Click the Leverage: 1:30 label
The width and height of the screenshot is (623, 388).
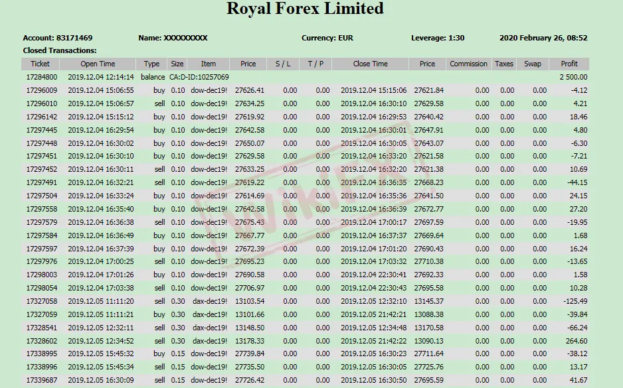[x=438, y=38]
